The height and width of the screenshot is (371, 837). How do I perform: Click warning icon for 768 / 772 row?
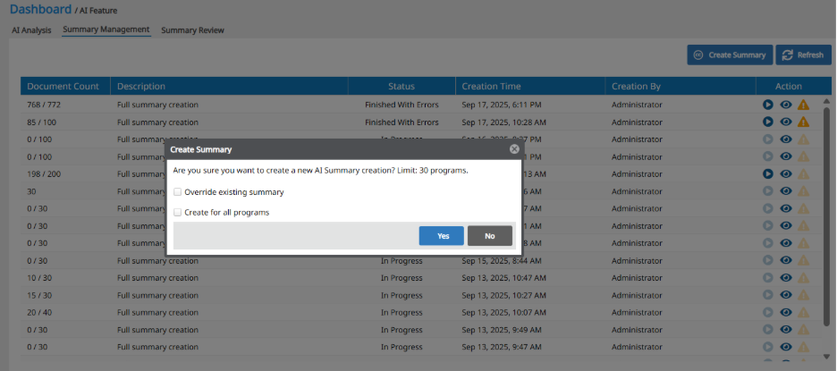803,105
